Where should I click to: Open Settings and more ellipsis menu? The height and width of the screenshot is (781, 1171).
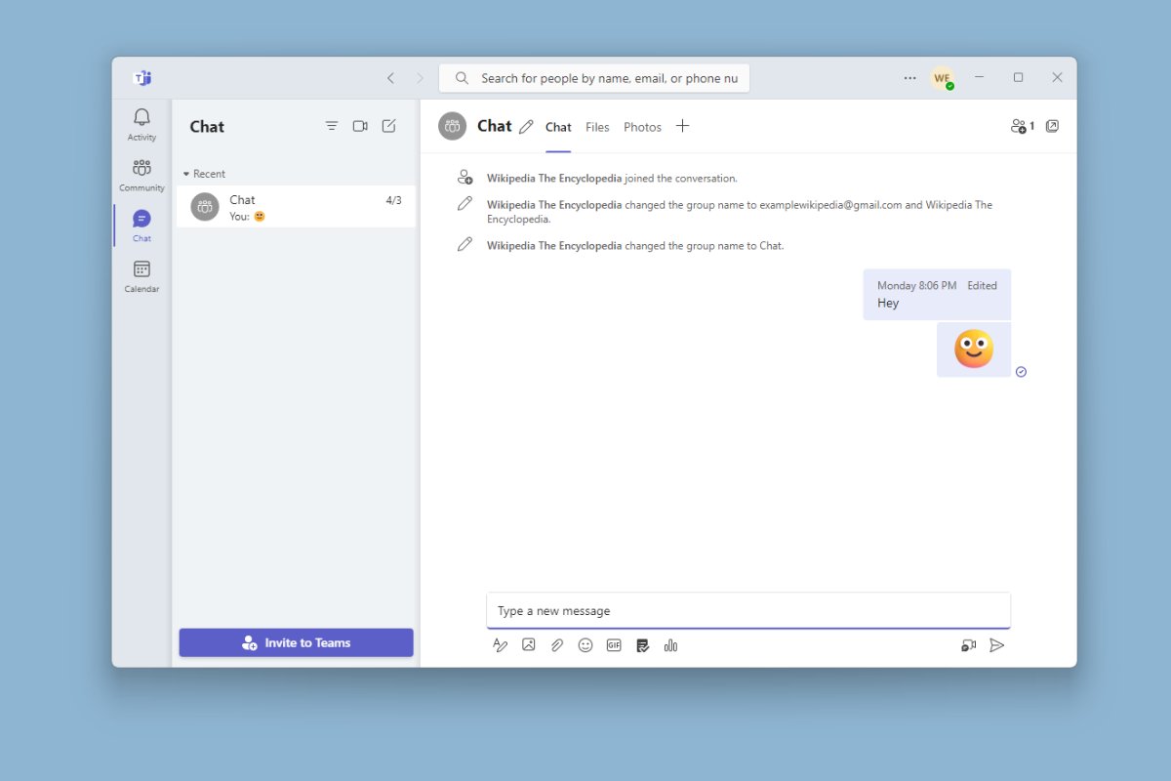[x=909, y=78]
